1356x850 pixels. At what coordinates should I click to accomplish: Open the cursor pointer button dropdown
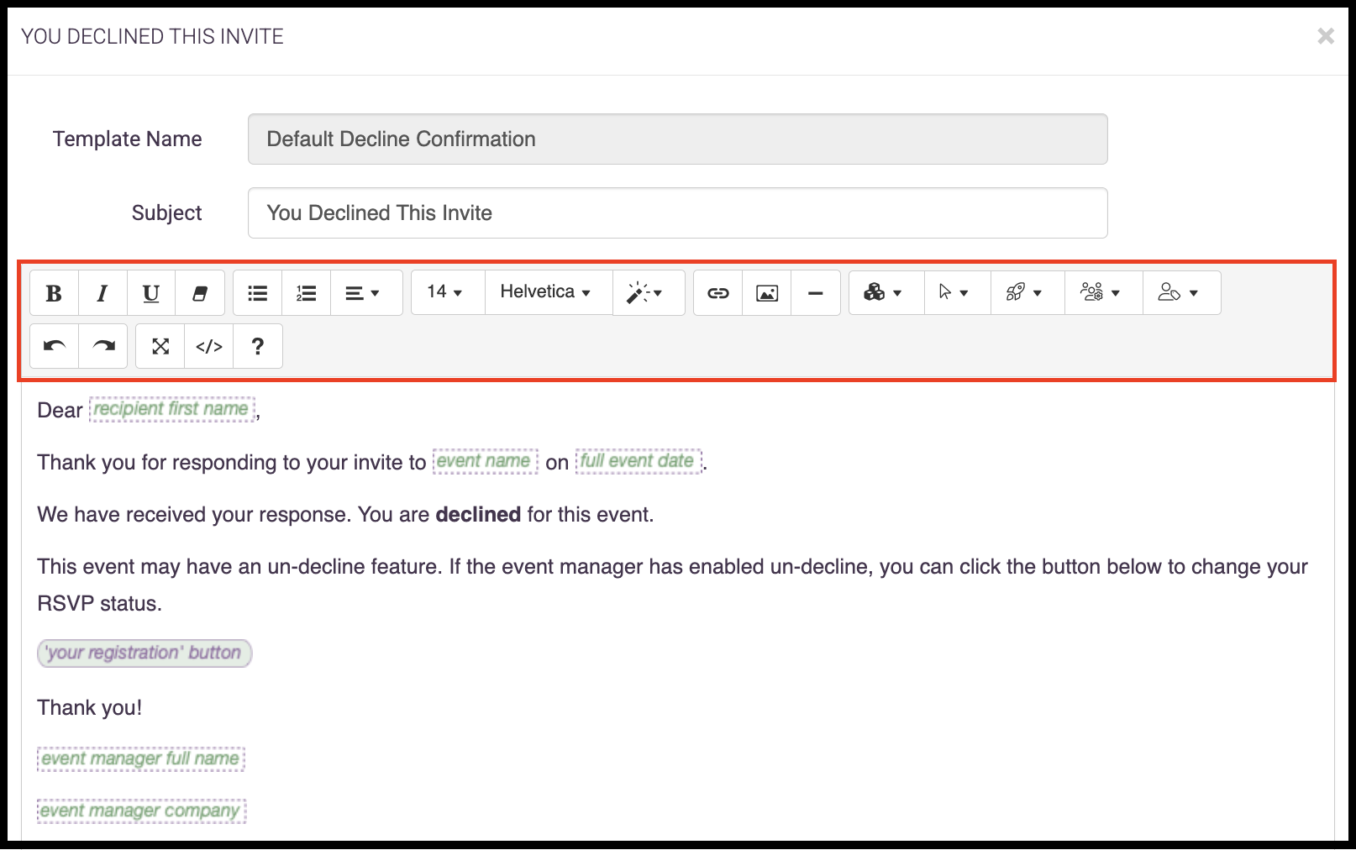(958, 292)
